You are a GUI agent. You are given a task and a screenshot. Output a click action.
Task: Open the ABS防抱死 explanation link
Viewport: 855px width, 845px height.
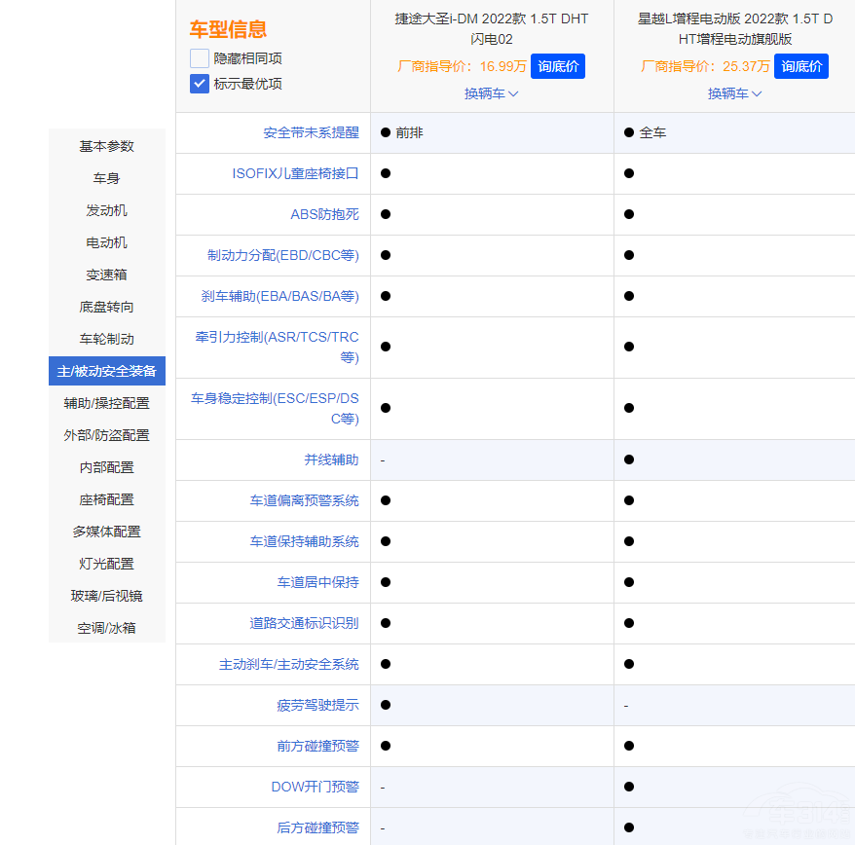pyautogui.click(x=324, y=214)
